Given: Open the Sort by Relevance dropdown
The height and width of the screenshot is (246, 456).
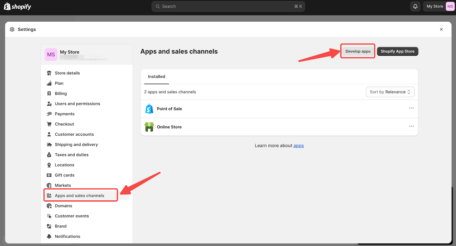Looking at the screenshot, I should pyautogui.click(x=390, y=92).
